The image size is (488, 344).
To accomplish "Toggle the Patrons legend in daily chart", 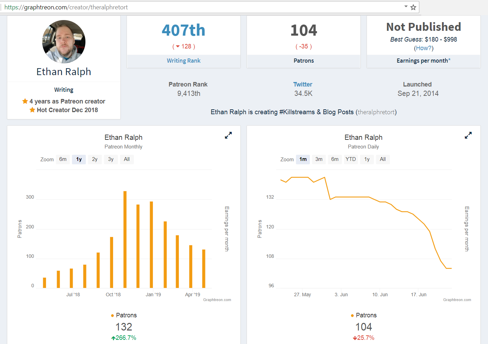I will (363, 315).
